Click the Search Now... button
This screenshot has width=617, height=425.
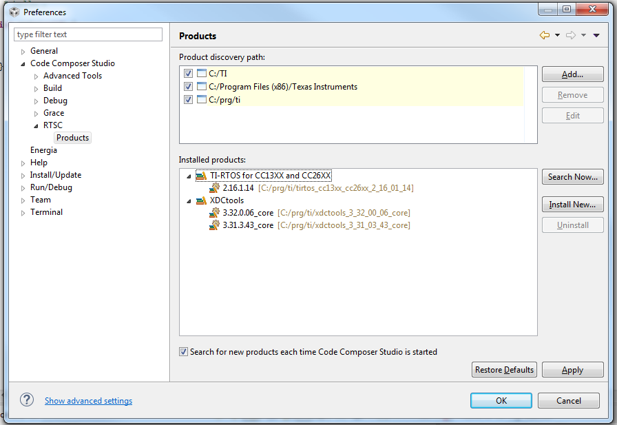point(572,177)
